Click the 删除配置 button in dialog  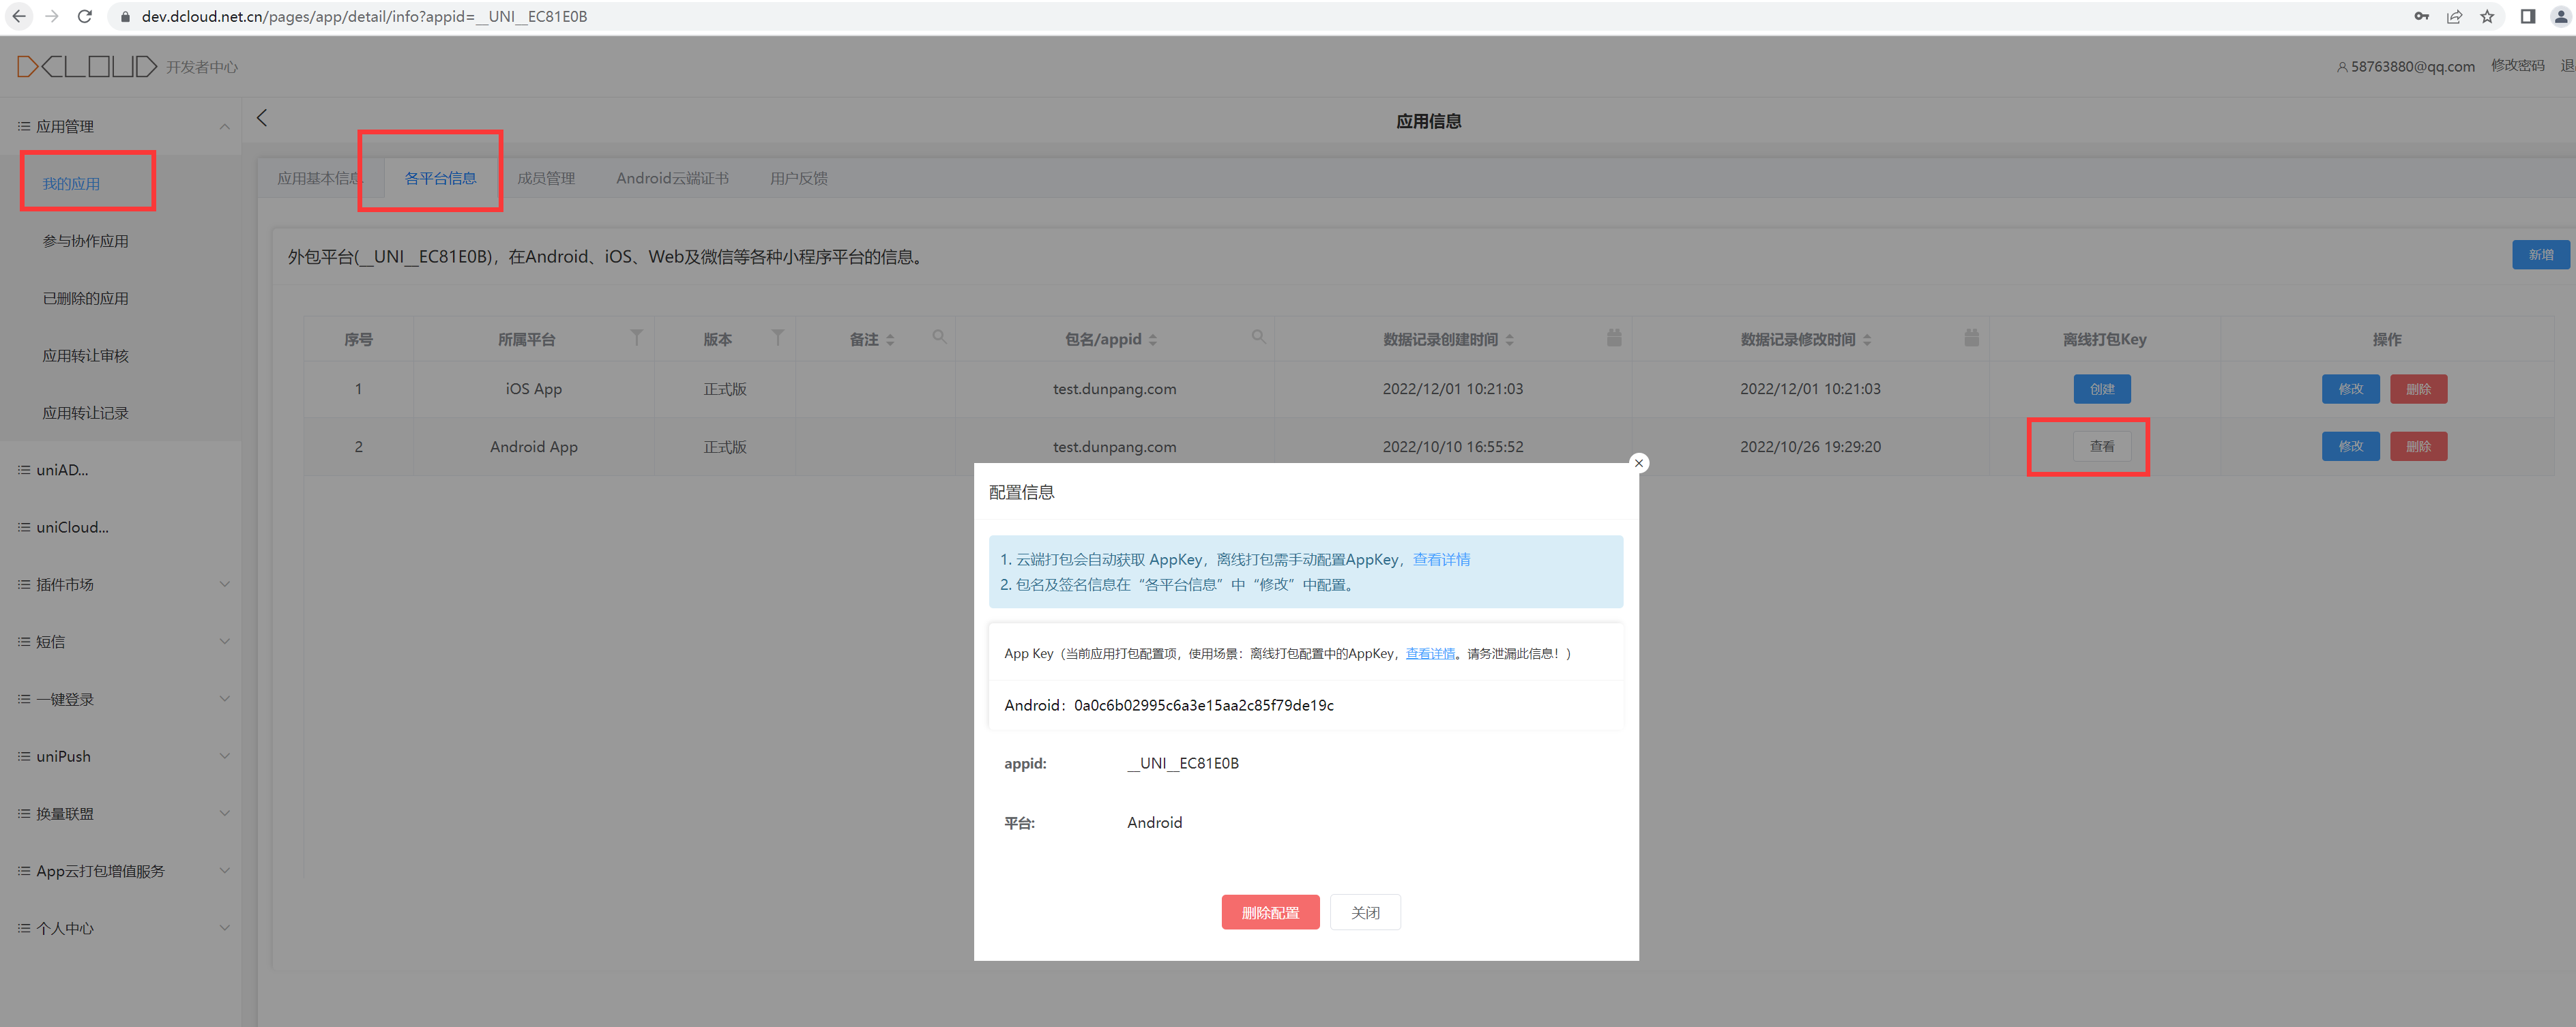click(x=1270, y=912)
